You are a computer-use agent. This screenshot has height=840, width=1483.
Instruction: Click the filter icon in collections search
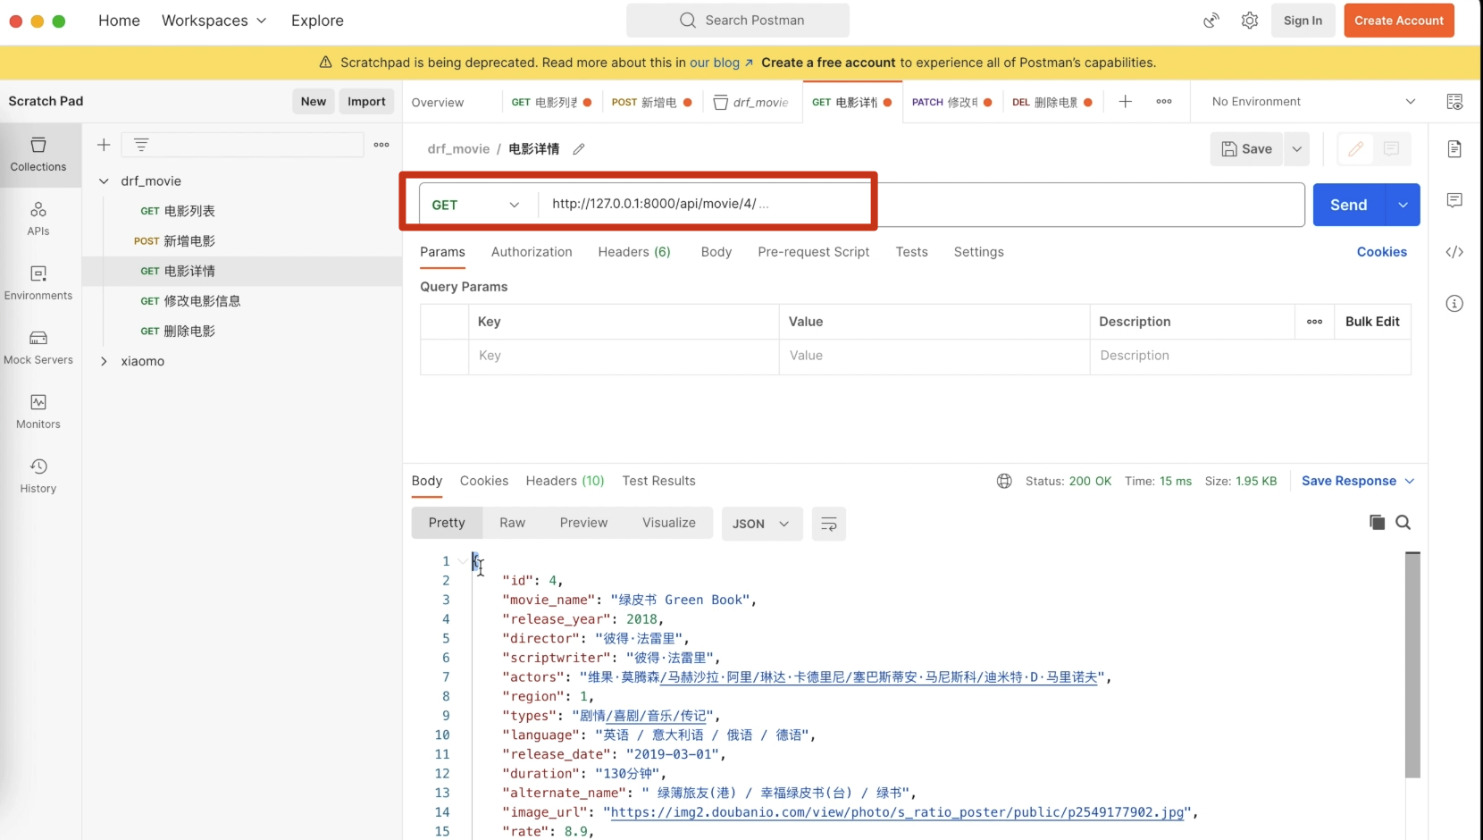tap(141, 145)
